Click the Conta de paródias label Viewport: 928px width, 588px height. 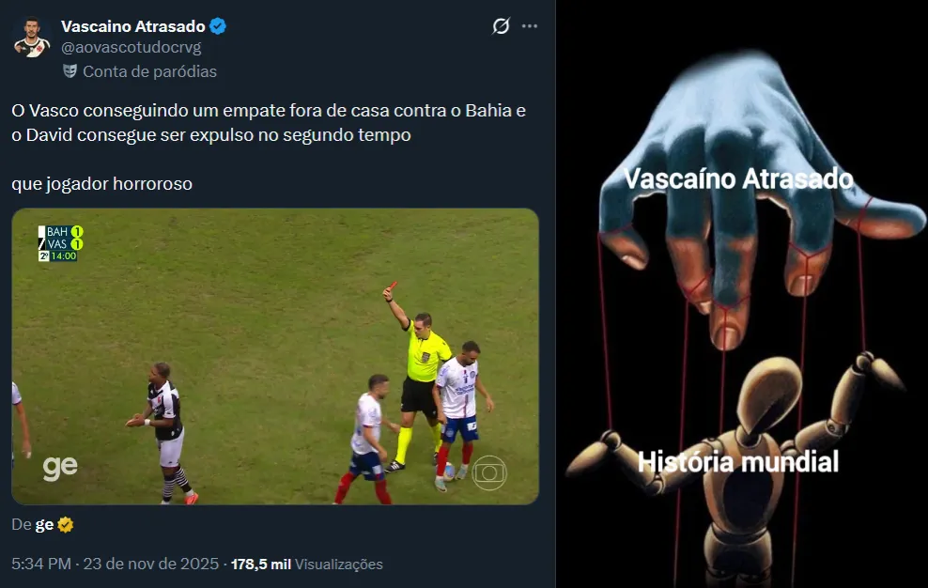coord(149,71)
